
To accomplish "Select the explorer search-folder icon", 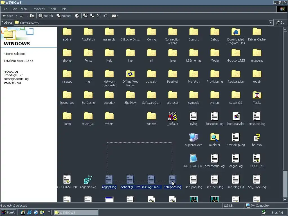I will point(215,137).
